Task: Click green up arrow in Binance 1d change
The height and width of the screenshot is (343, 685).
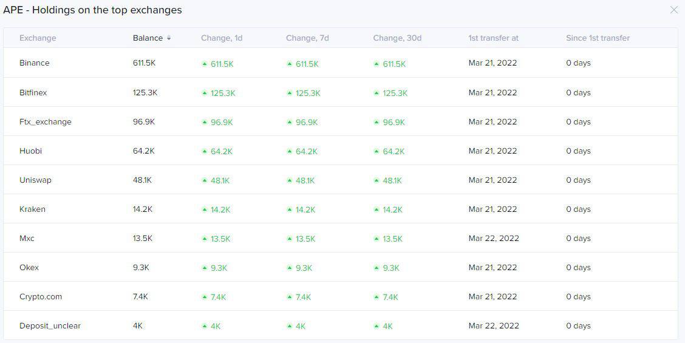Action: [204, 63]
